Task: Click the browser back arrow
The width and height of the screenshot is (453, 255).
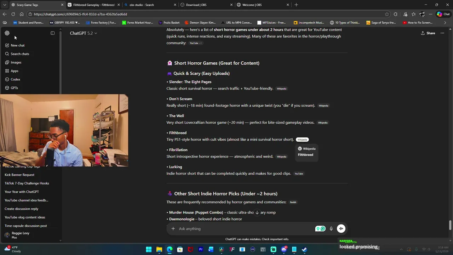Action: pos(4,14)
